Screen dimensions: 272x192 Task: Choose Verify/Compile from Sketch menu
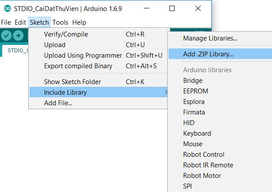point(98,34)
